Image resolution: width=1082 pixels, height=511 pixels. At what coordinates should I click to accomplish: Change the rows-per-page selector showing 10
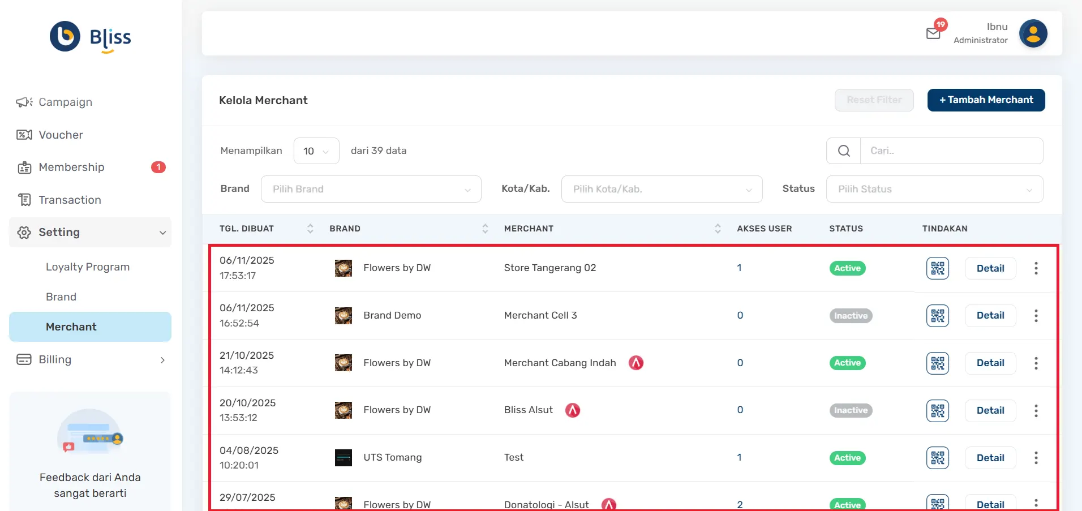click(316, 151)
